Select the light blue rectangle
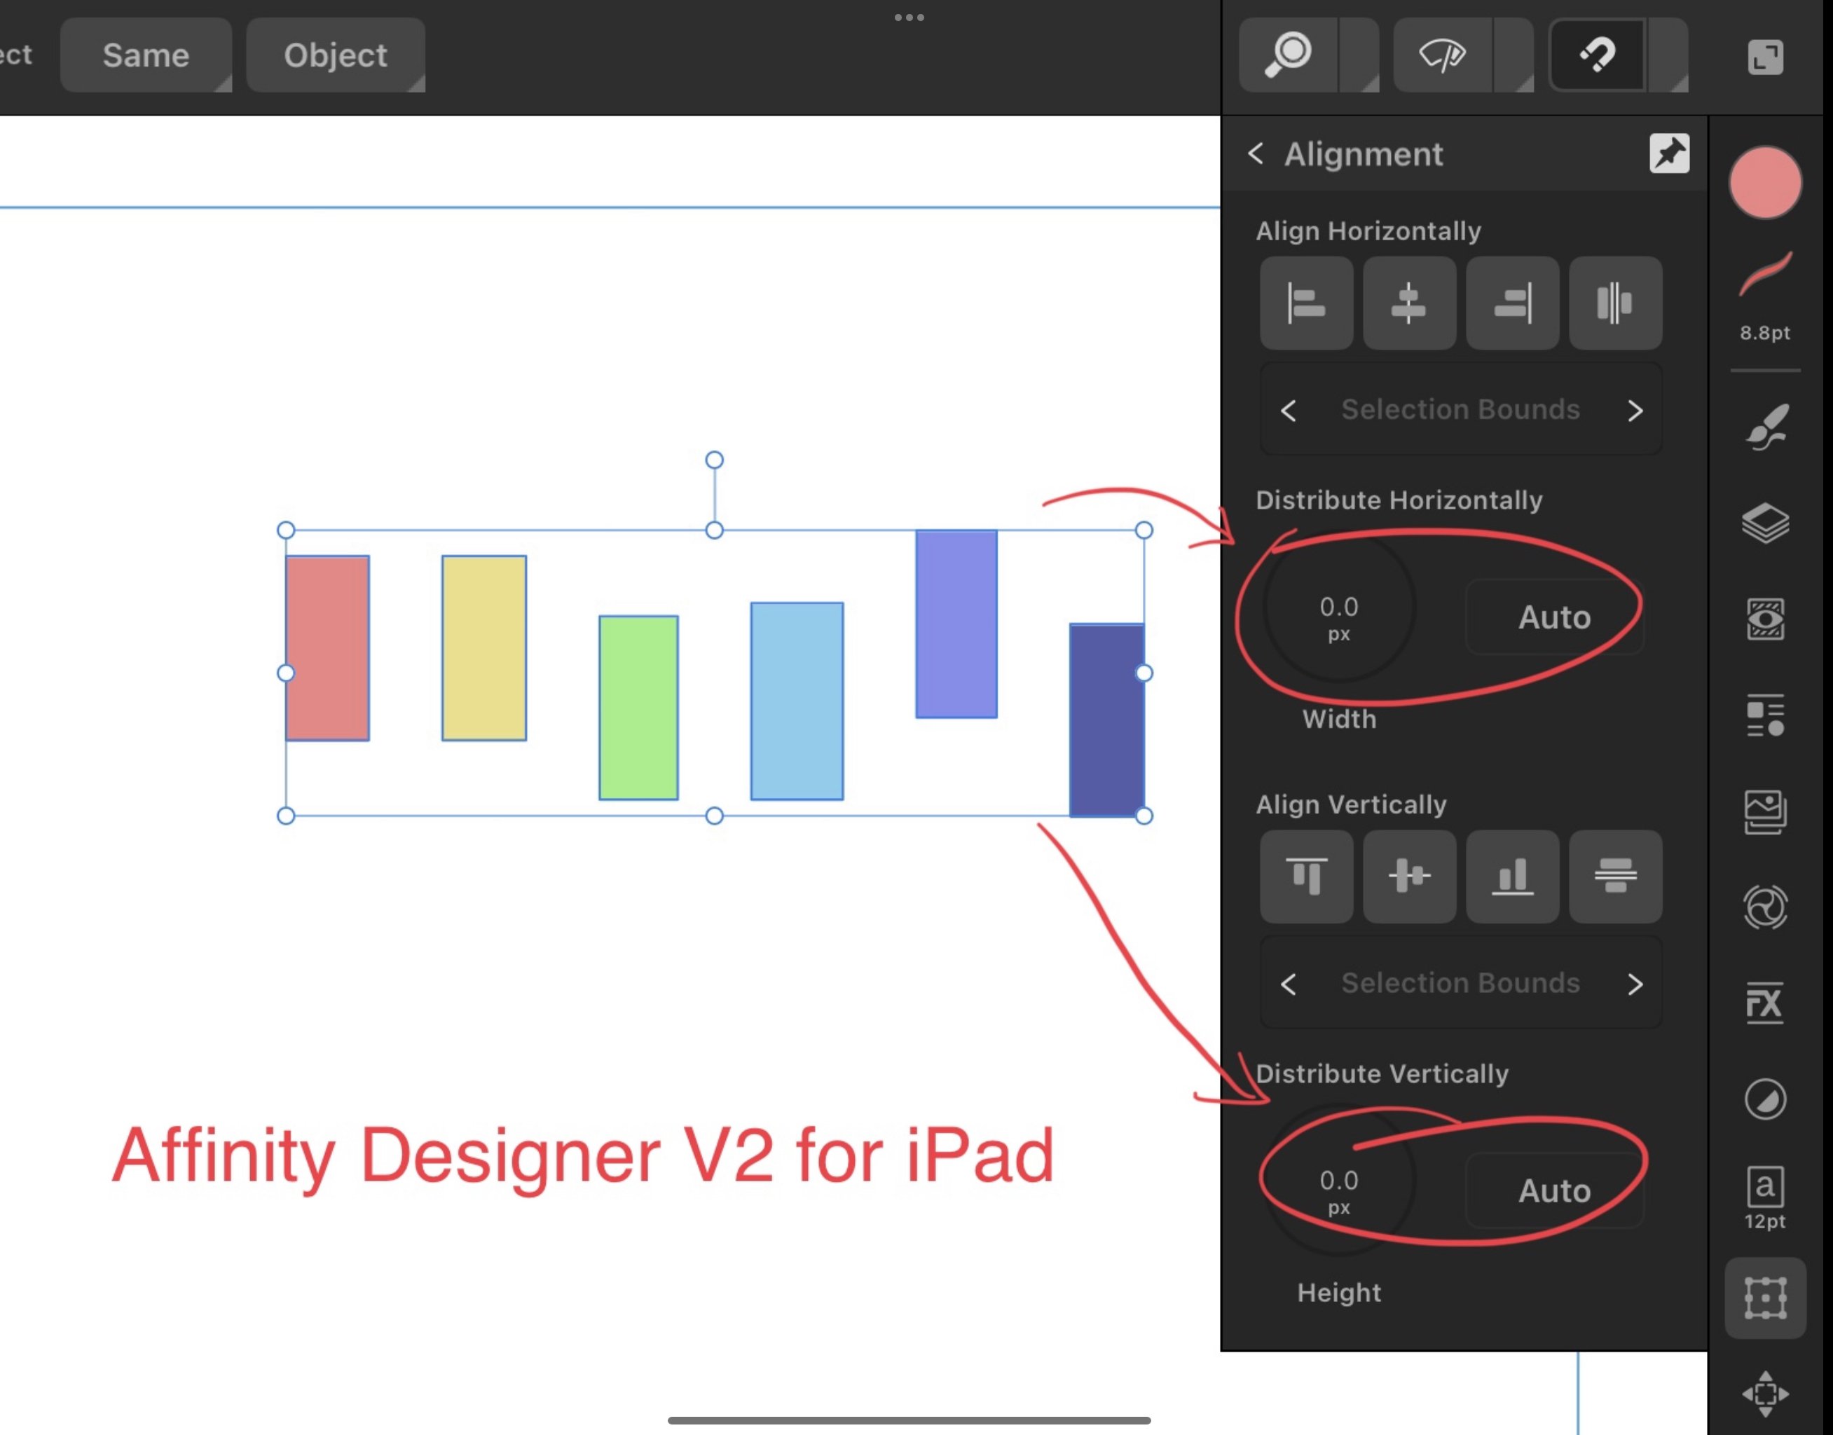Image resolution: width=1833 pixels, height=1435 pixels. [797, 701]
